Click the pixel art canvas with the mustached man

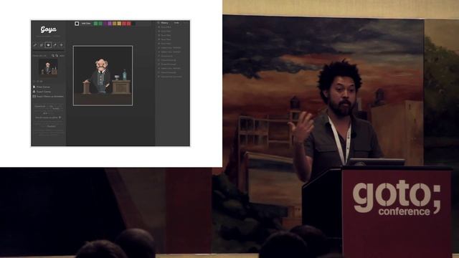pos(103,76)
